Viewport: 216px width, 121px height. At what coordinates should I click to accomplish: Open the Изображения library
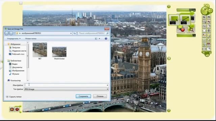pos(17,71)
